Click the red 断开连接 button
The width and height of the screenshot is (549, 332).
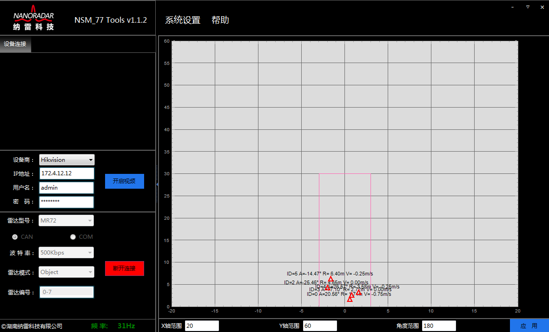[125, 268]
